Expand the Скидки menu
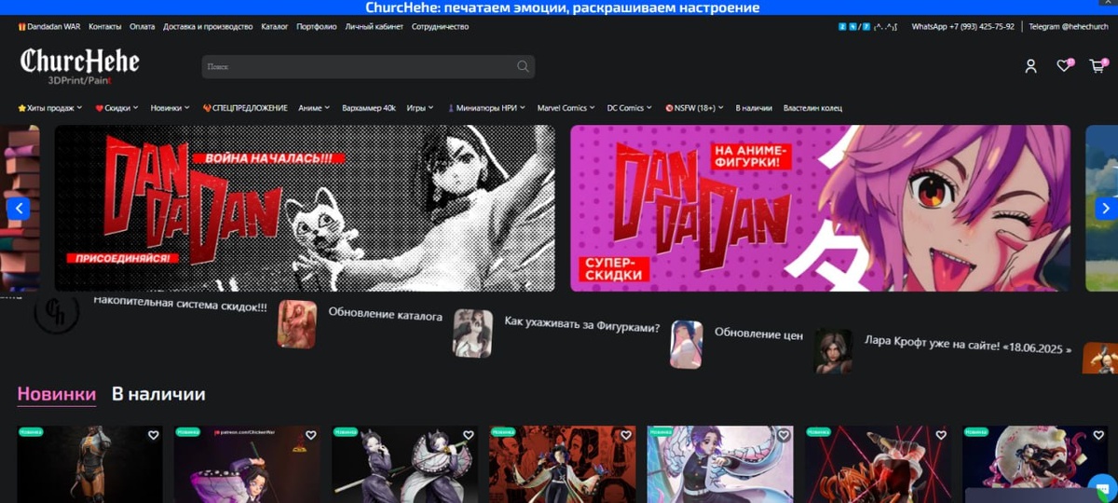This screenshot has width=1118, height=503. point(116,108)
